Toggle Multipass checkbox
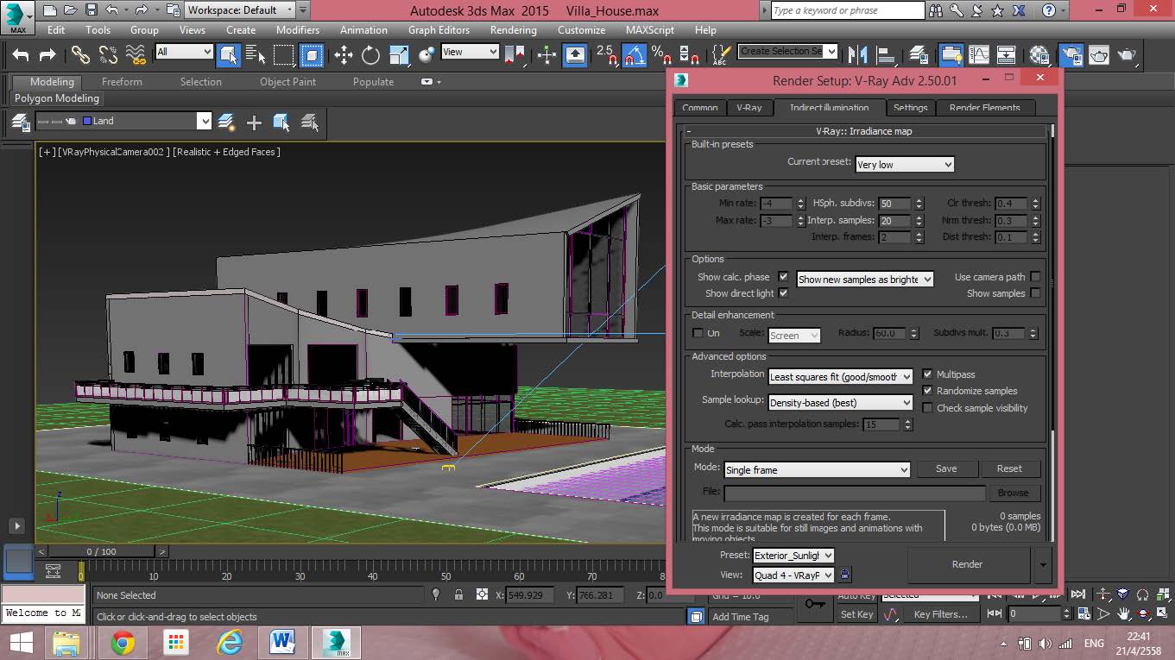The height and width of the screenshot is (660, 1175). (928, 374)
